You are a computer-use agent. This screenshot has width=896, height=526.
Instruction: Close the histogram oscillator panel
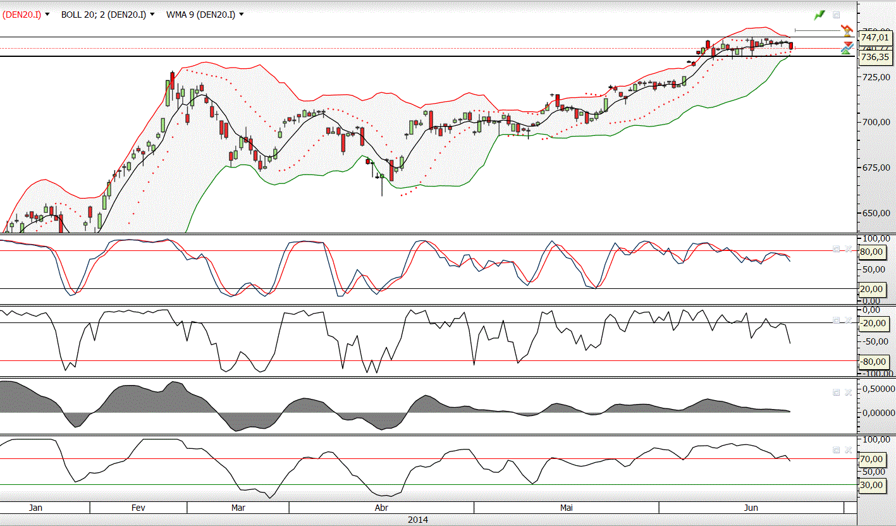(x=849, y=393)
